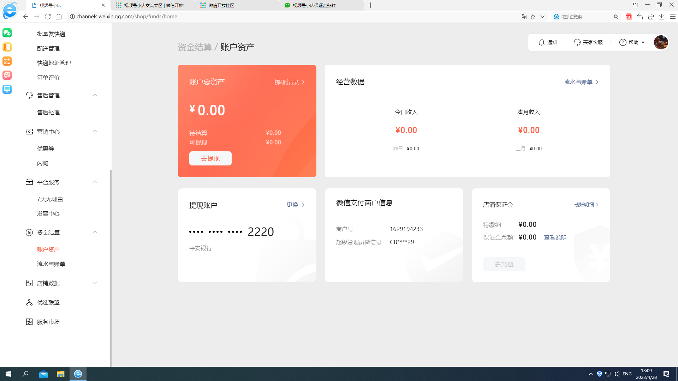Bookmark page with star icon

533,17
